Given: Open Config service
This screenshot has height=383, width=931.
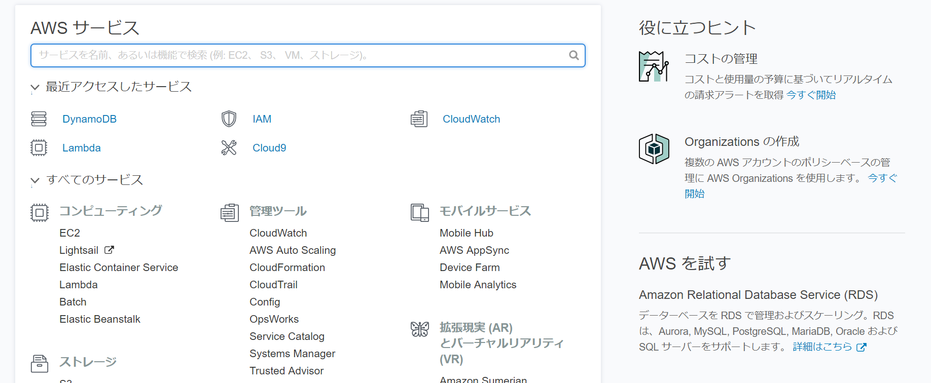Looking at the screenshot, I should tap(265, 302).
